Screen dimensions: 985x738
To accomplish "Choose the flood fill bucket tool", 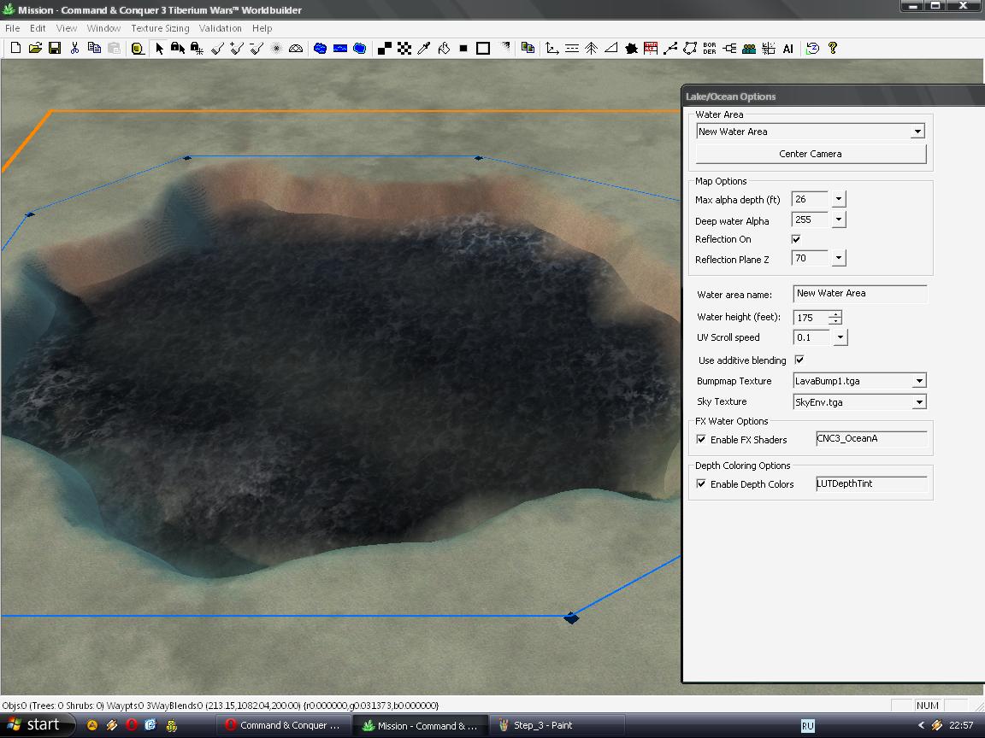I will click(444, 49).
